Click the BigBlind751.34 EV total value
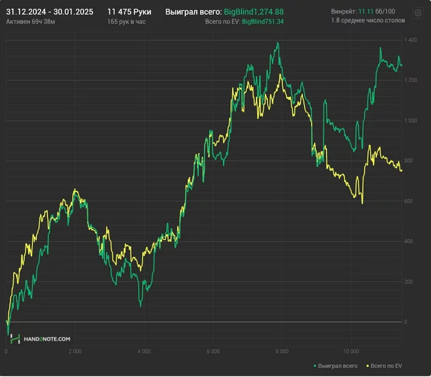Screen dimensions: 431x377 (263, 22)
